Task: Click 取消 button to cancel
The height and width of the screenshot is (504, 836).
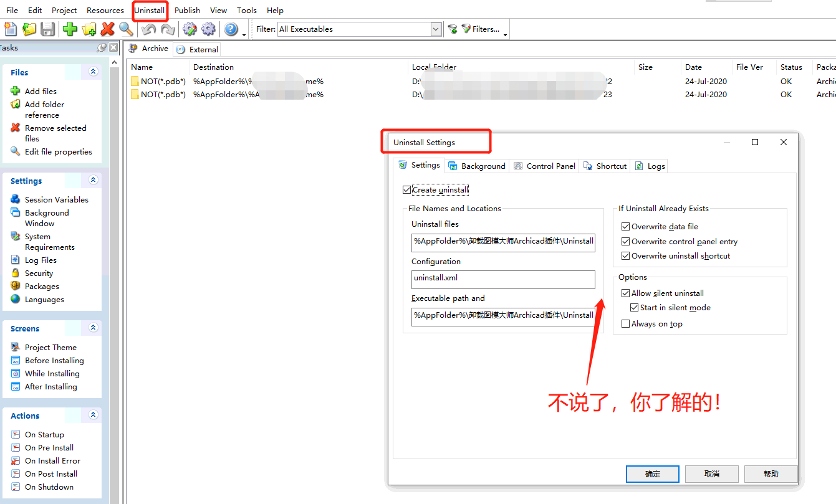Action: 712,474
